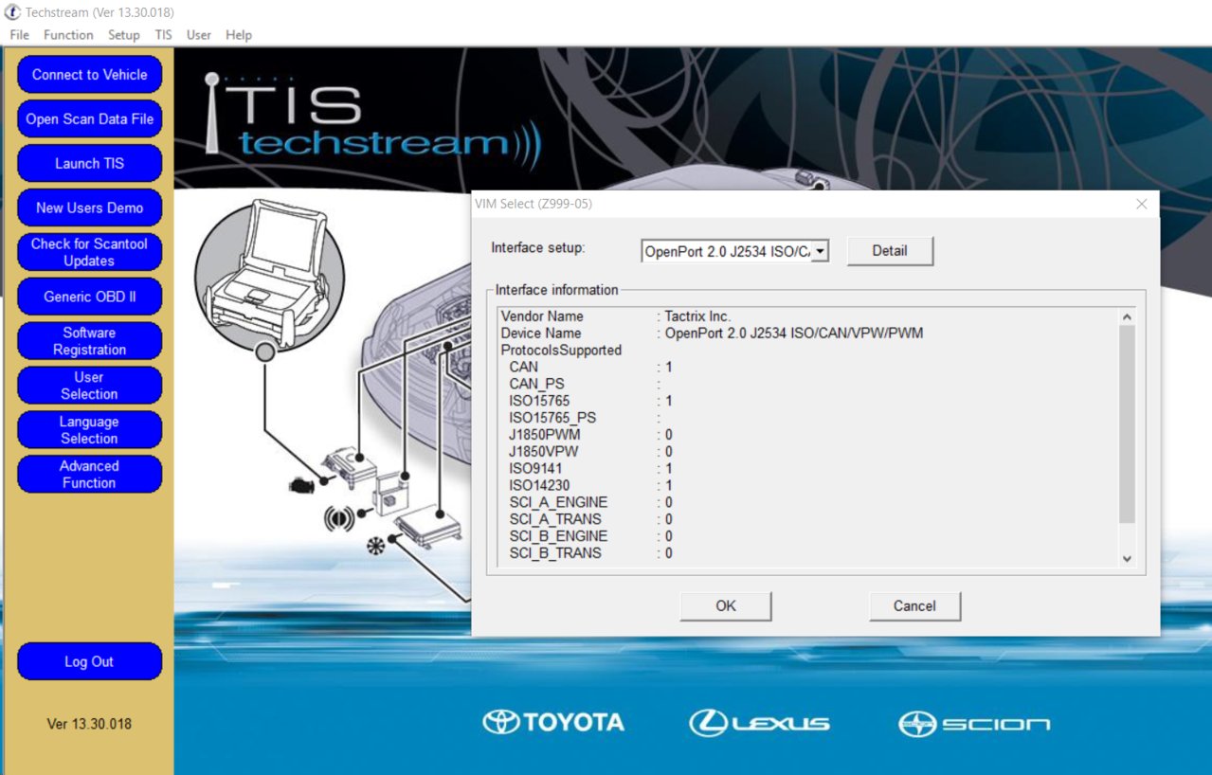This screenshot has width=1212, height=775.
Task: Launch TIS from the sidebar
Action: (89, 164)
